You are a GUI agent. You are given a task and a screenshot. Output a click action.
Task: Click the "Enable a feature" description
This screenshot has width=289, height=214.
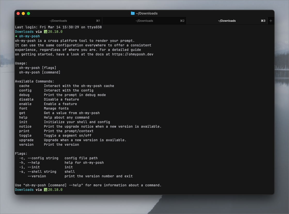point(60,104)
